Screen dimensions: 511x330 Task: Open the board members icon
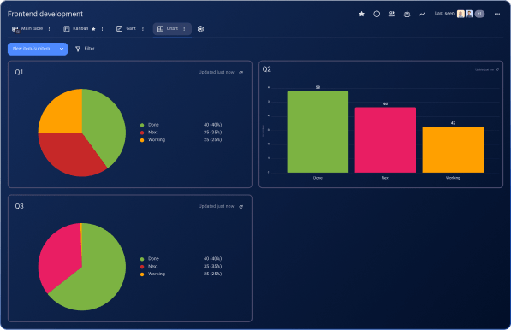(x=392, y=14)
